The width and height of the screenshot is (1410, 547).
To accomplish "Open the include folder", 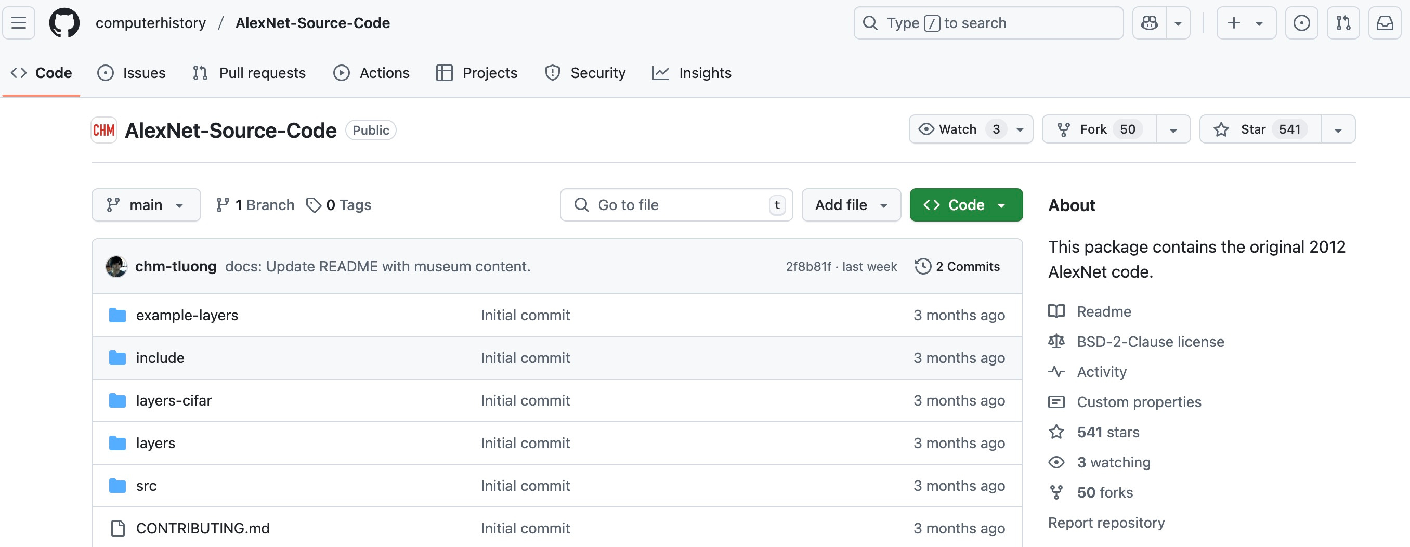I will (x=160, y=358).
